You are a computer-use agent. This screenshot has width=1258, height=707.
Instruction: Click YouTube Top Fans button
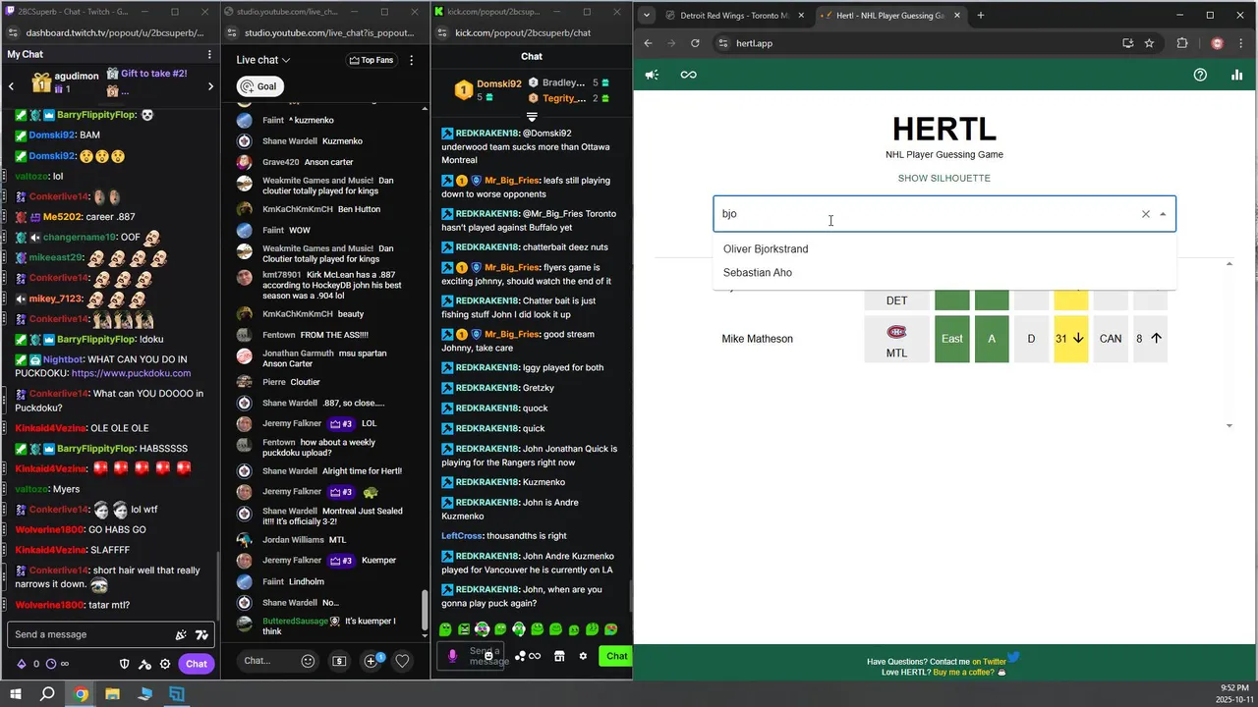pyautogui.click(x=371, y=60)
